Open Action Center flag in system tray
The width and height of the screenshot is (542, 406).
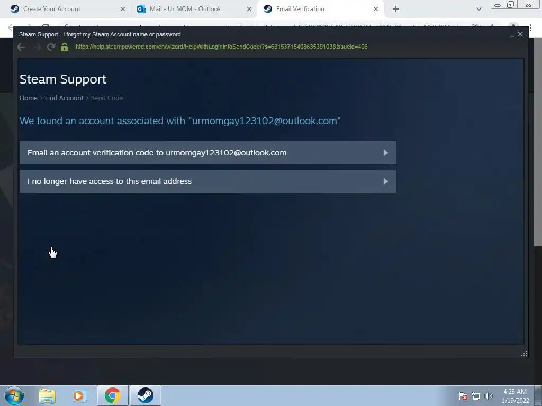(x=463, y=396)
